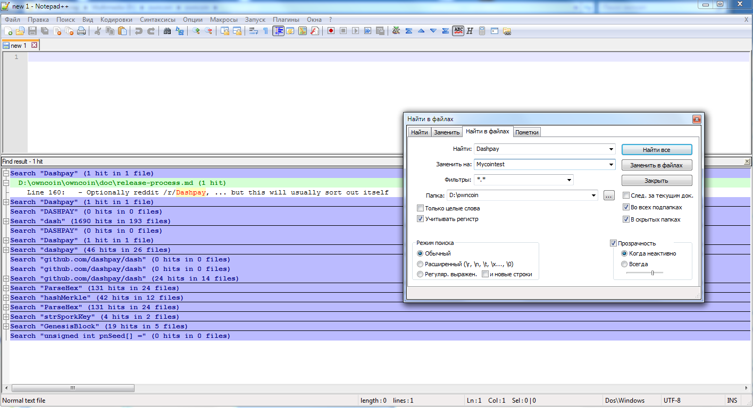Toggle Show all characters pilcrow icon
753x408 pixels.
pyautogui.click(x=265, y=31)
